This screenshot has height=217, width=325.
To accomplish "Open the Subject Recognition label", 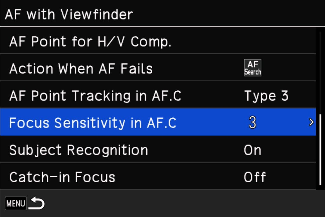I will 79,150.
